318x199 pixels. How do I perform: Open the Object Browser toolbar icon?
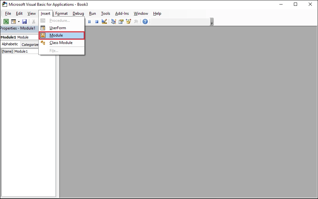click(128, 22)
